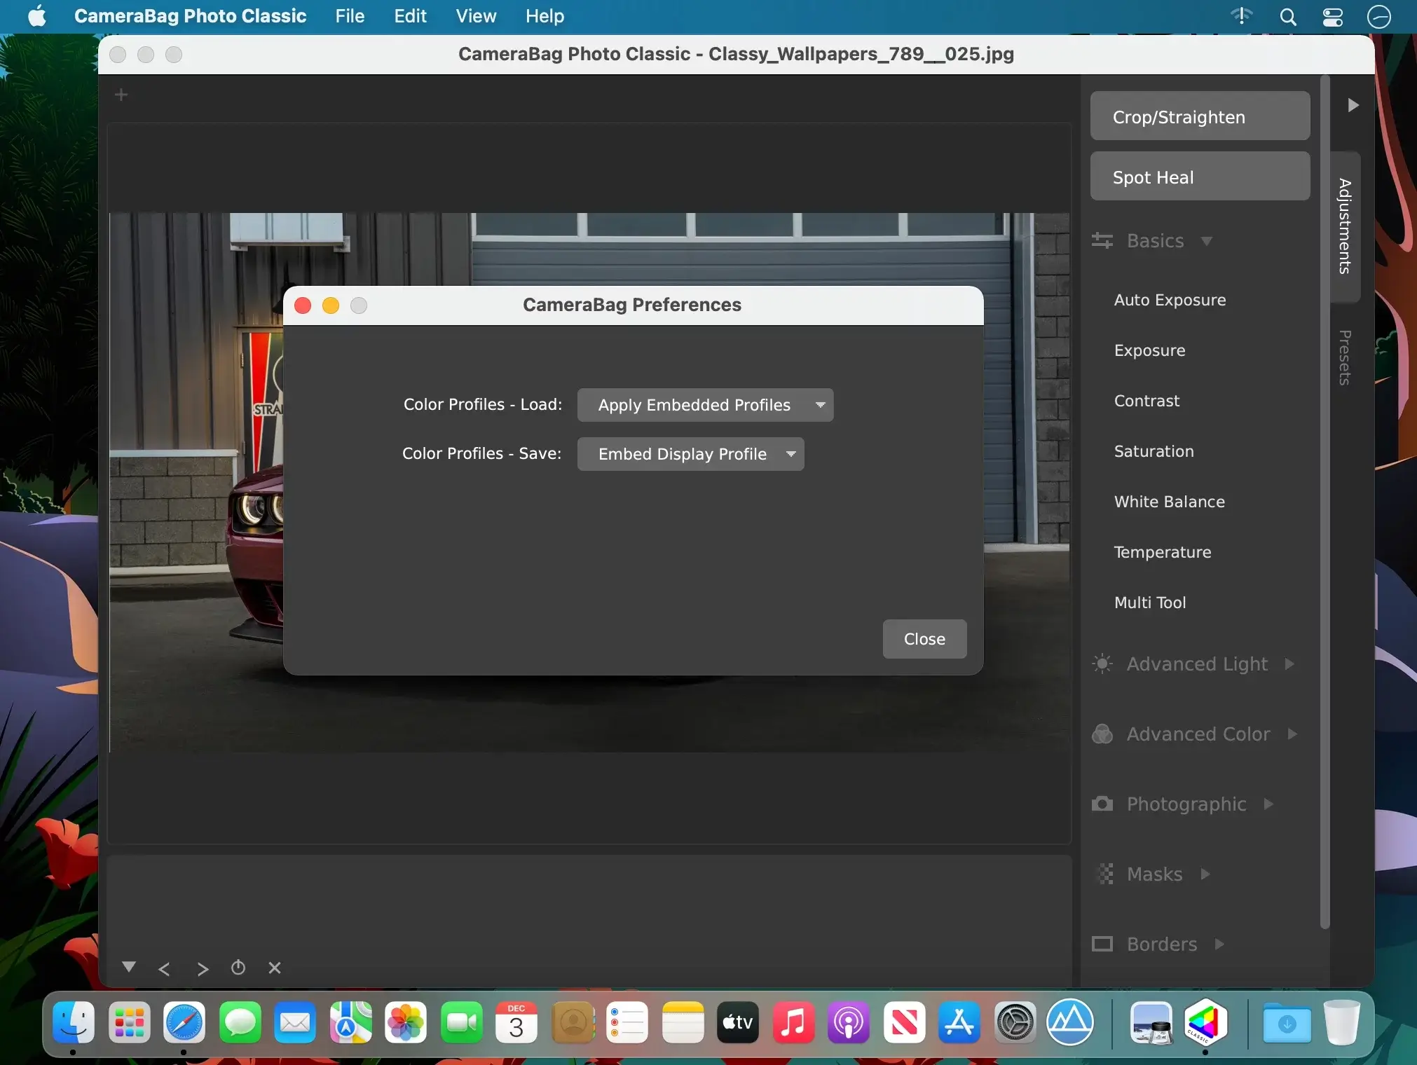The width and height of the screenshot is (1417, 1065).
Task: Open the Downloads folder in the Dock
Action: [1287, 1023]
